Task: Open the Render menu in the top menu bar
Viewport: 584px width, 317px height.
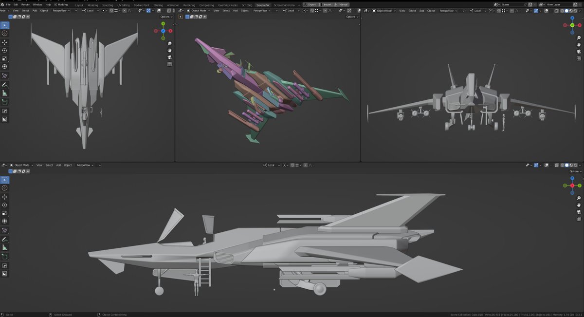Action: 25,4
